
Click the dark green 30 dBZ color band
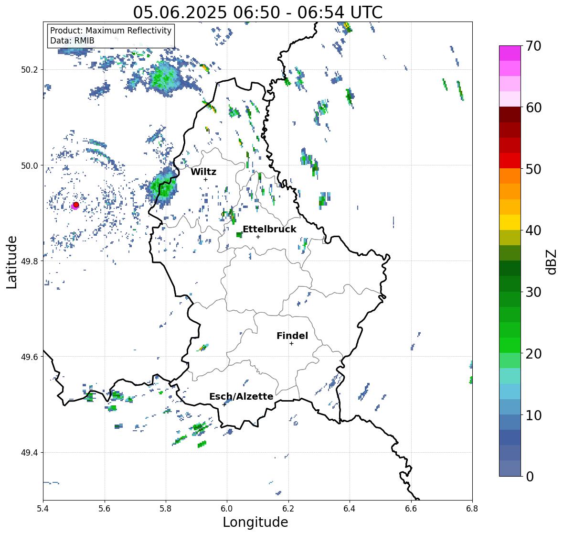tap(510, 283)
